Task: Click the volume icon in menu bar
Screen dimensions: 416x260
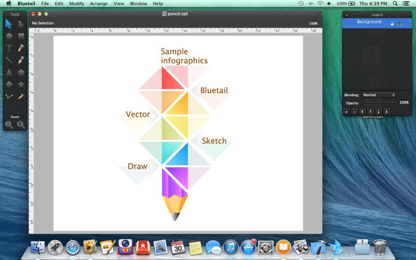Action: click(329, 4)
